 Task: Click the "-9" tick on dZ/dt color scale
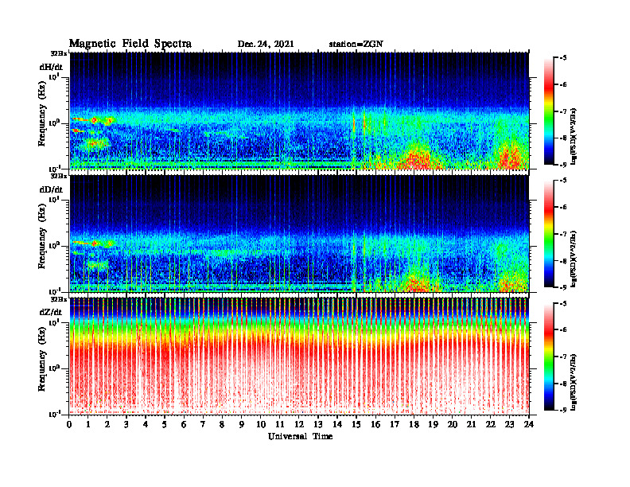563,410
